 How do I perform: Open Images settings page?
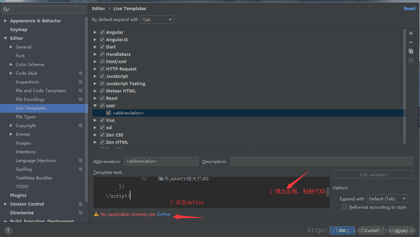(23, 143)
